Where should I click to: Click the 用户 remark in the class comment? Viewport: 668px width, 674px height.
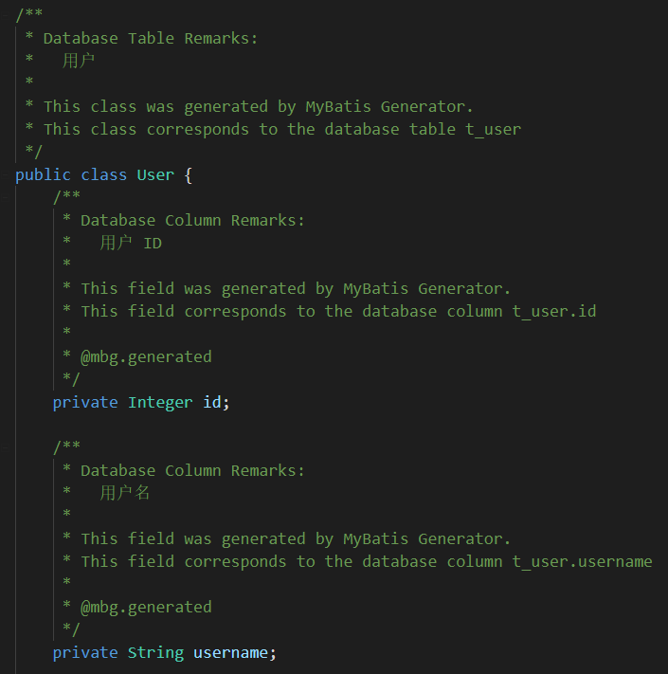coord(79,61)
